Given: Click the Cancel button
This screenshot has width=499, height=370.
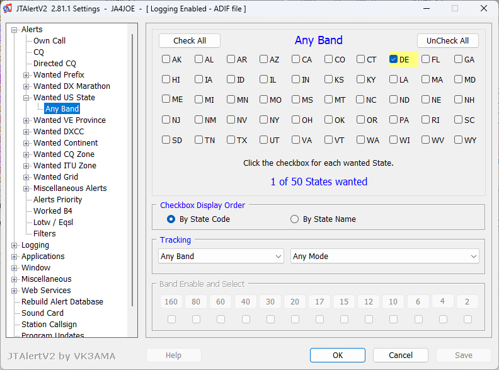Looking at the screenshot, I should (400, 356).
